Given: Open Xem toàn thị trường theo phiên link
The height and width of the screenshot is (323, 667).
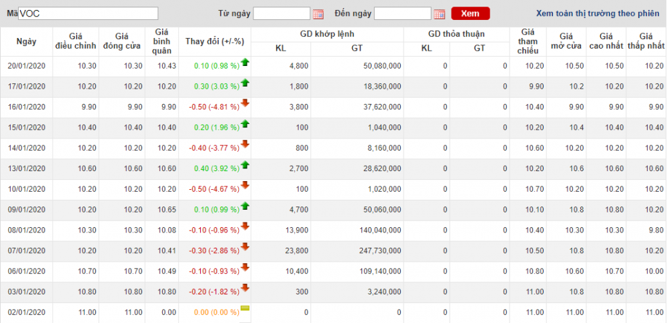Looking at the screenshot, I should [598, 13].
